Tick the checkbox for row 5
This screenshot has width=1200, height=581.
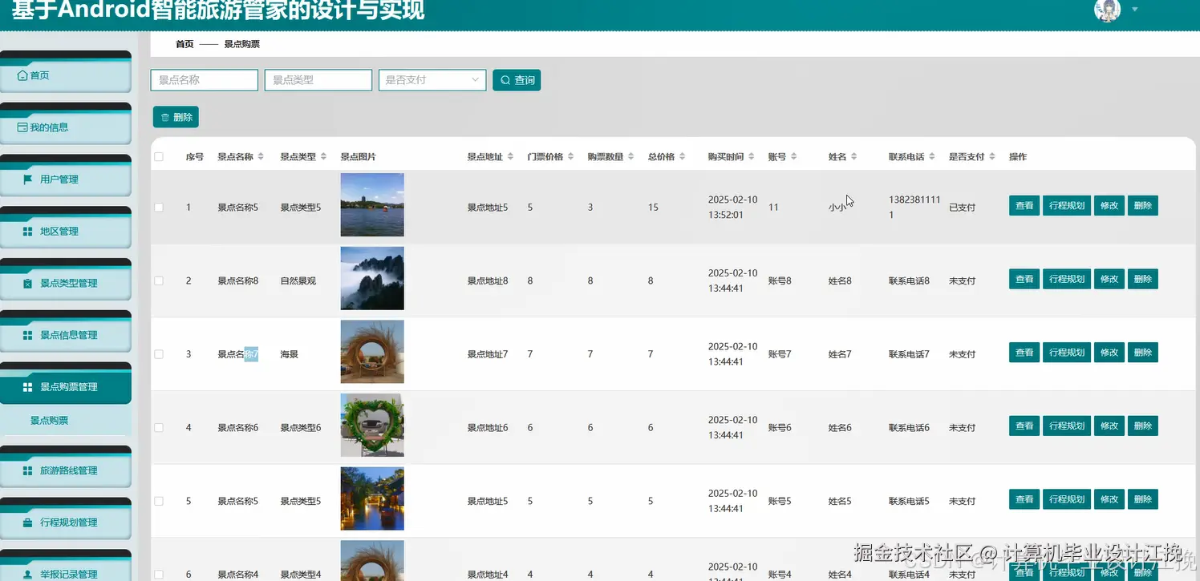coord(159,502)
